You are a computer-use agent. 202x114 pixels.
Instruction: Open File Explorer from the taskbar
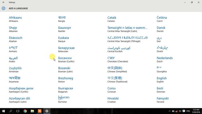pyautogui.click(x=32, y=111)
